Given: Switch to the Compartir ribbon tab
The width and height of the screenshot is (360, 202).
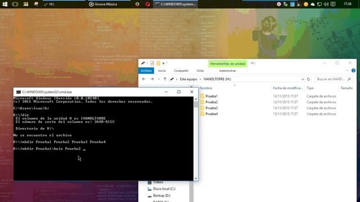Looking at the screenshot, I should [x=181, y=71].
